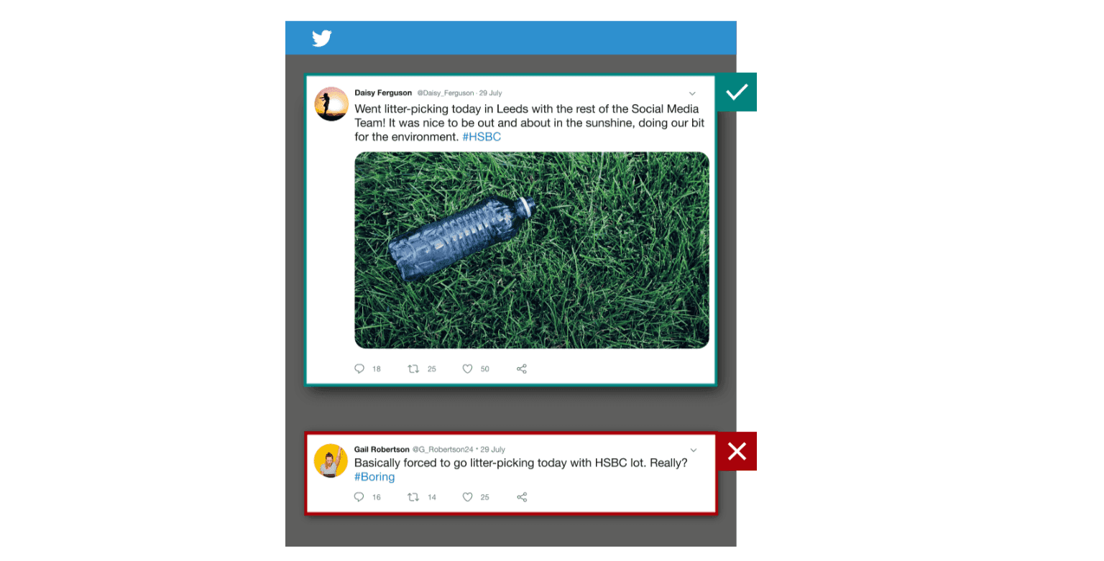
Task: Retweet Gail Robertson's tweet
Action: [x=413, y=497]
